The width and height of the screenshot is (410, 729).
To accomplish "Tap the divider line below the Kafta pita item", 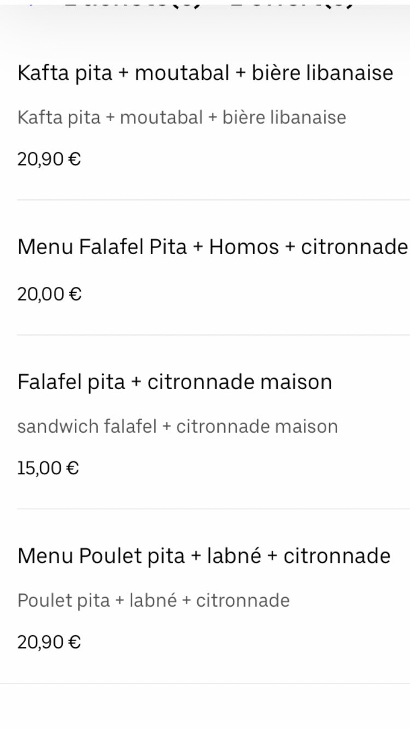I will pos(213,200).
